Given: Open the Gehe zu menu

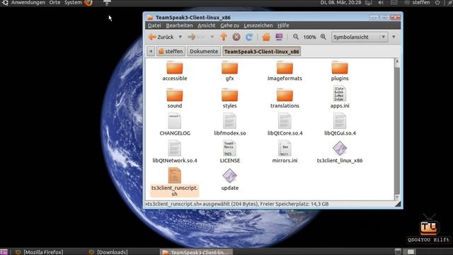Looking at the screenshot, I should pos(229,25).
